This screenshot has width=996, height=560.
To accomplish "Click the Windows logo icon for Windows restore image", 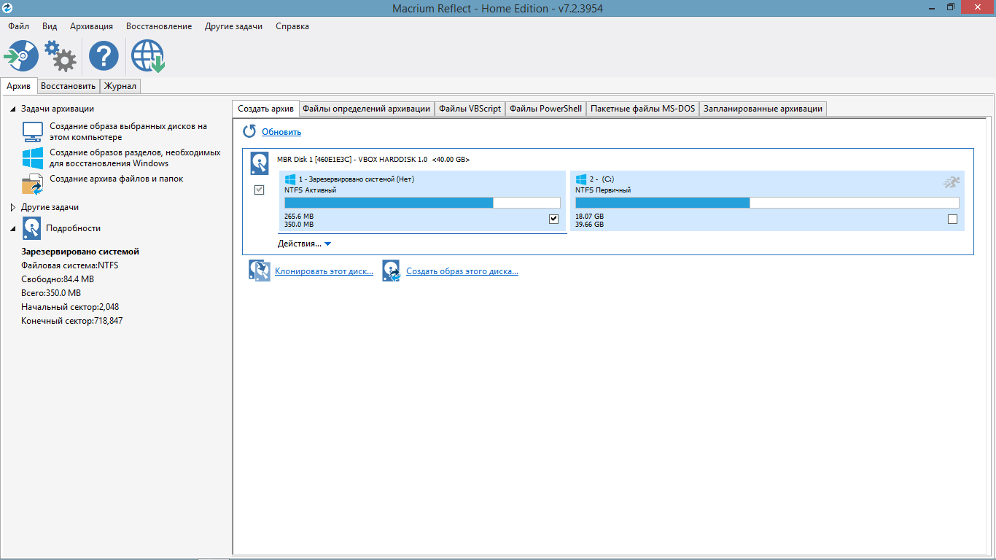I will pos(33,158).
